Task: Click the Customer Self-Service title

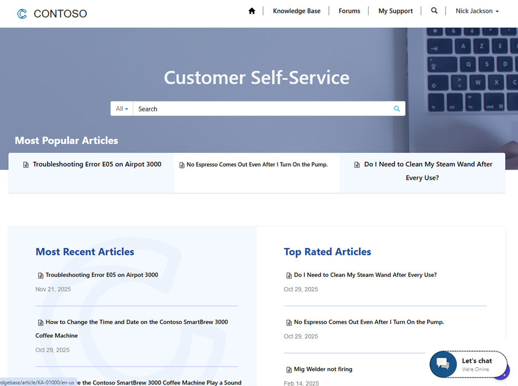Action: (x=257, y=78)
